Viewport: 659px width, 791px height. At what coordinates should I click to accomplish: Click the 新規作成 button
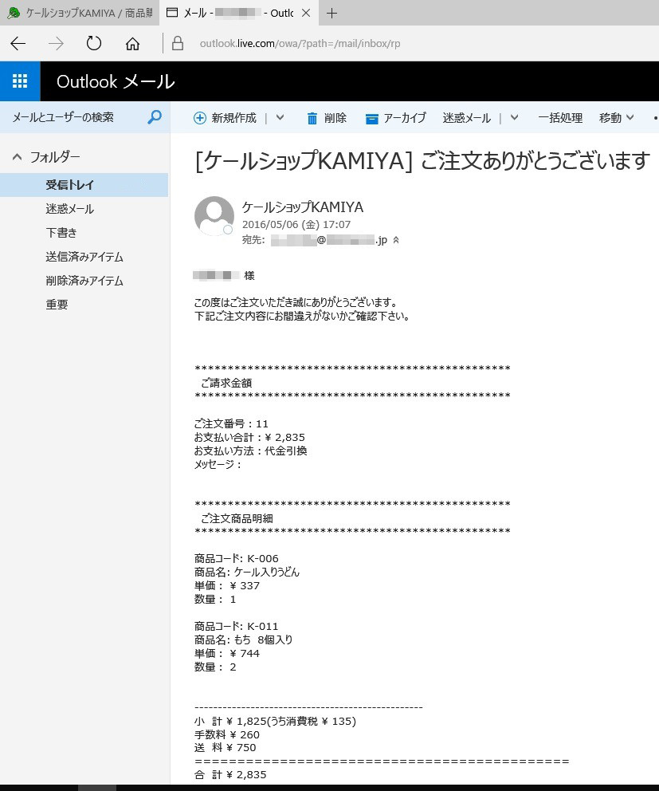point(226,118)
